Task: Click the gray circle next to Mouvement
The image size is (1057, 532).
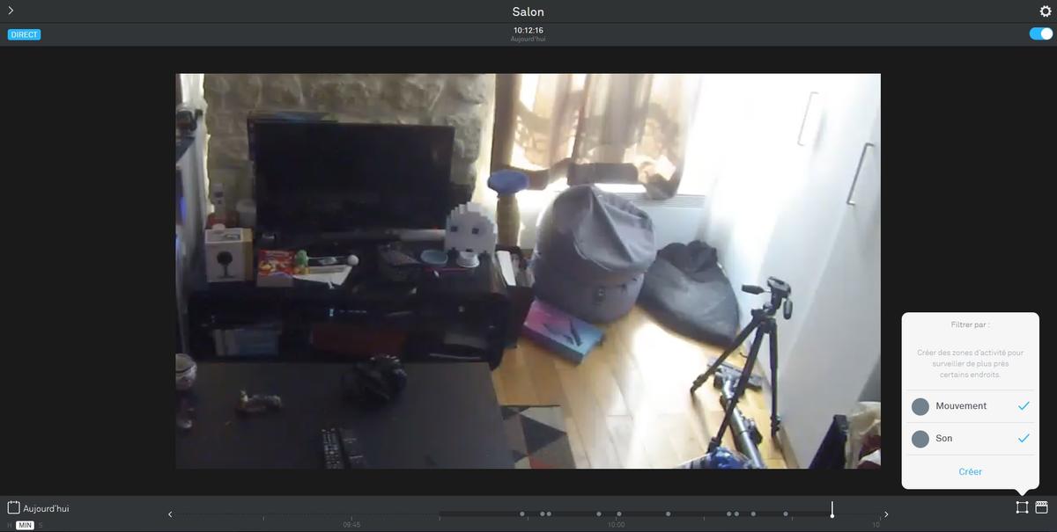Action: [920, 406]
